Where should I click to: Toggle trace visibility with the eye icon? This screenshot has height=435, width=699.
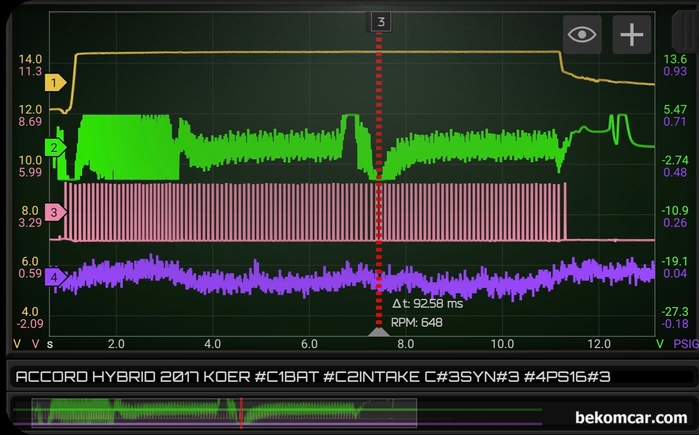coord(582,34)
